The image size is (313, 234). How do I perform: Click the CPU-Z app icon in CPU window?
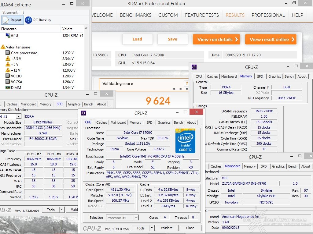coord(83,113)
